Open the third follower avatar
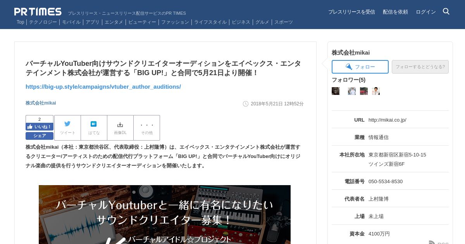This screenshot has height=244, width=465. (364, 91)
